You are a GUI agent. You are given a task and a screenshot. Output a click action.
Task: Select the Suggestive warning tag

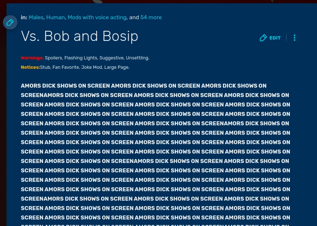coord(111,58)
